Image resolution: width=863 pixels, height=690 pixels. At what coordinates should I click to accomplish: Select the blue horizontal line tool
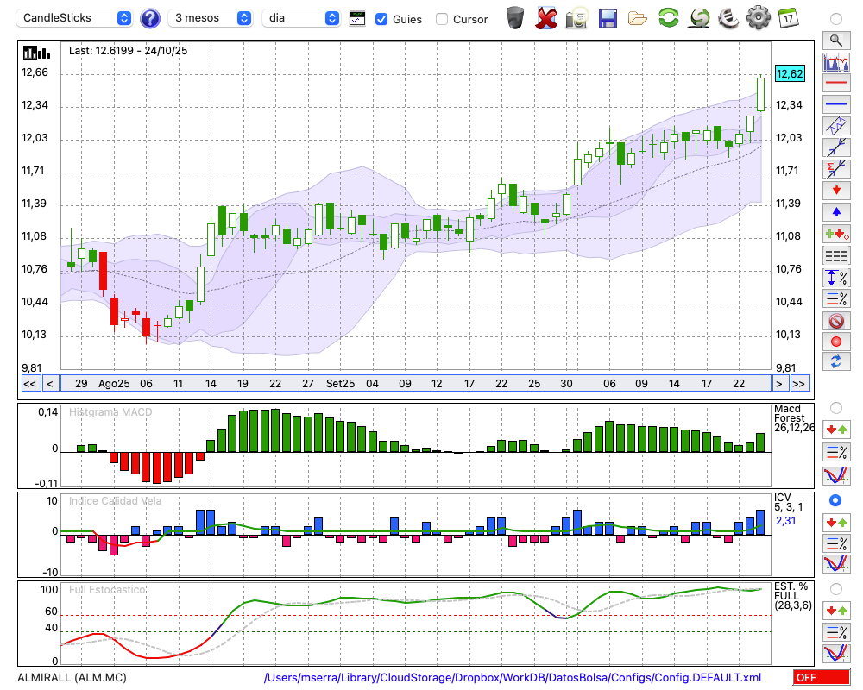coord(836,104)
